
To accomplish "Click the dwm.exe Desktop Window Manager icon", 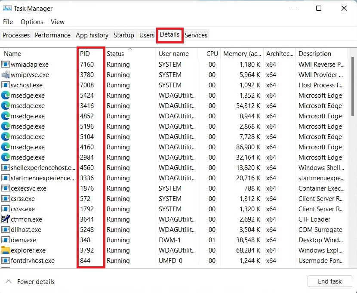I will (x=5, y=240).
